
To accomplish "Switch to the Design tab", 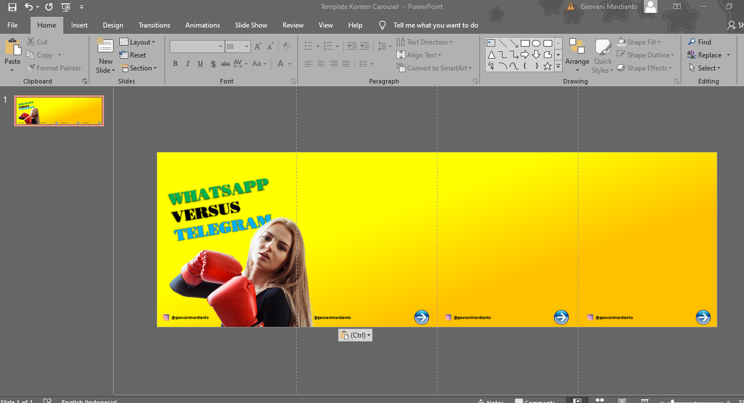I will click(x=113, y=25).
